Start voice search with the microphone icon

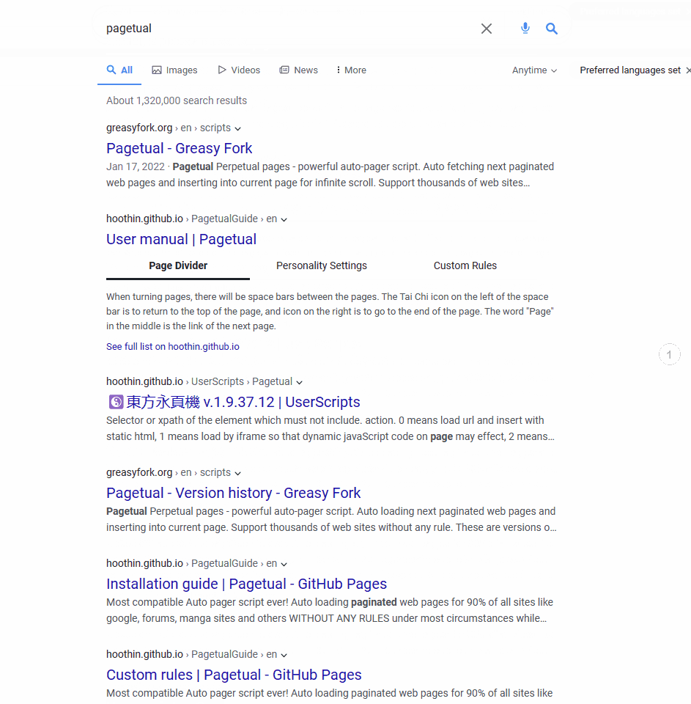pos(525,29)
